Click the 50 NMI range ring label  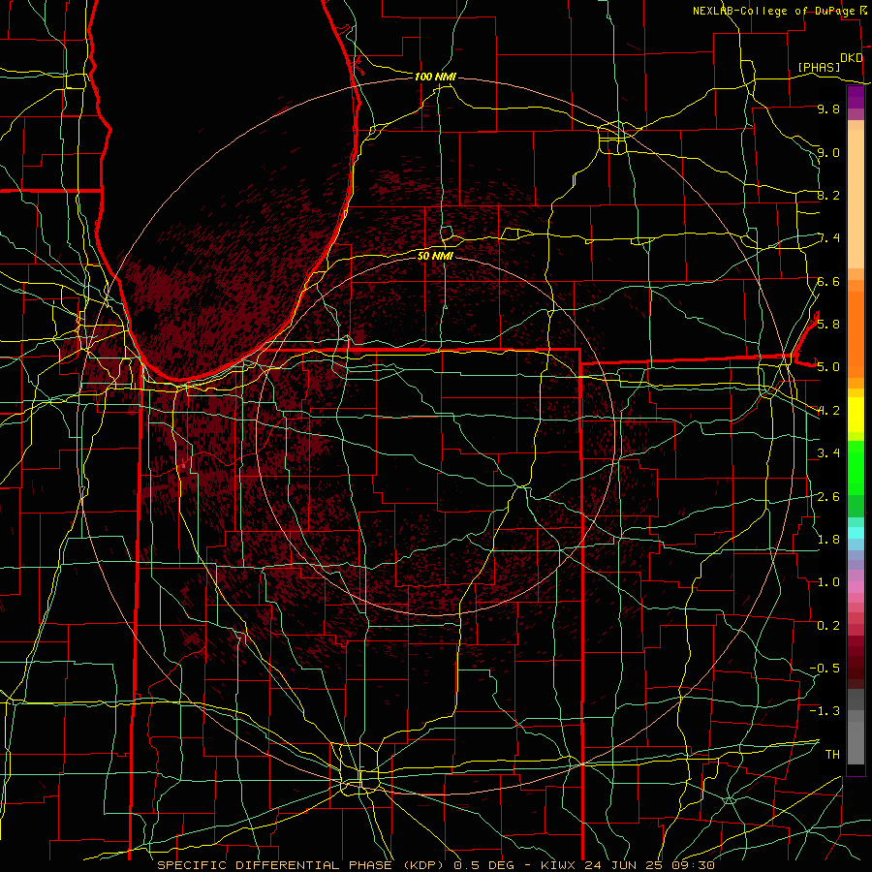[x=435, y=256]
